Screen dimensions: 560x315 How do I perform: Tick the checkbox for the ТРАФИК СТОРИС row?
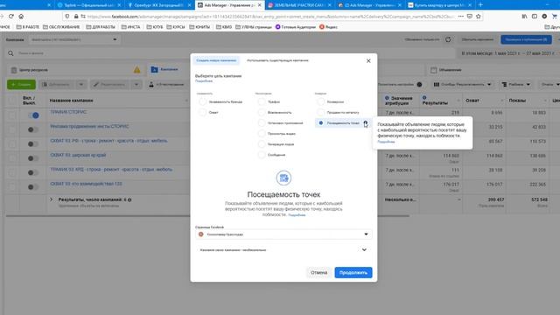pos(12,115)
